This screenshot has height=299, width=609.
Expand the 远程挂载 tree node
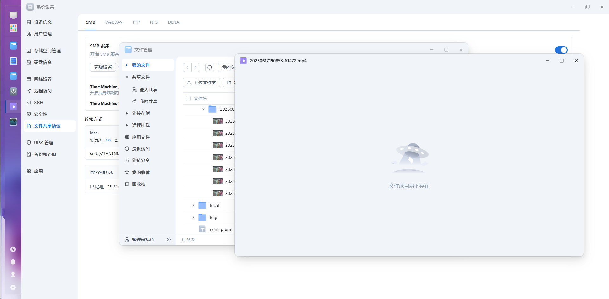click(x=127, y=125)
